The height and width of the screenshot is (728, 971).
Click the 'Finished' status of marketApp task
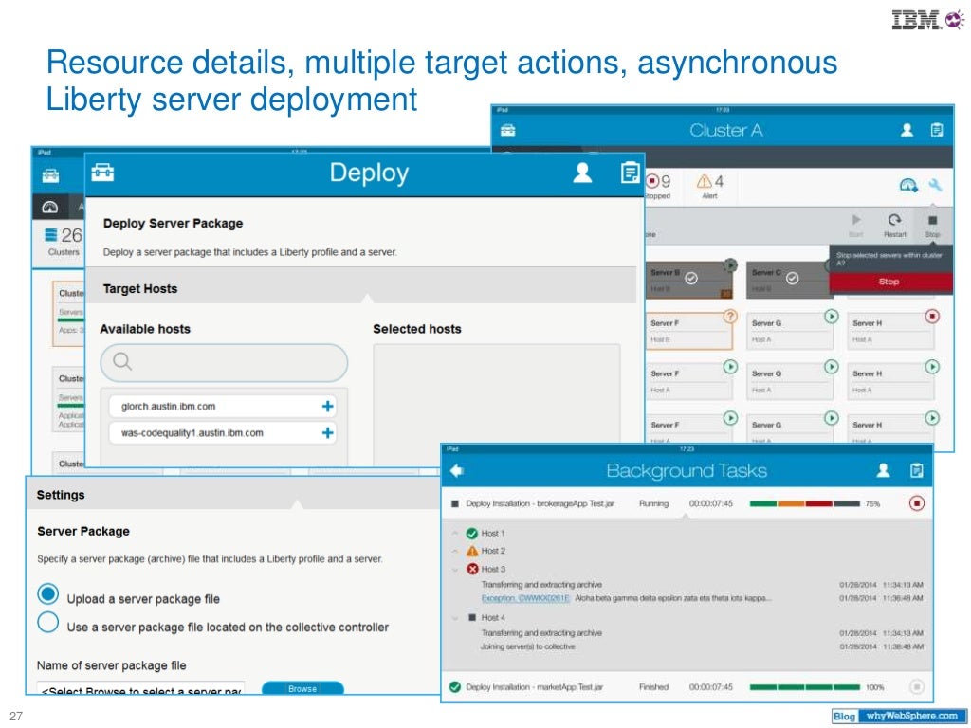coord(653,687)
